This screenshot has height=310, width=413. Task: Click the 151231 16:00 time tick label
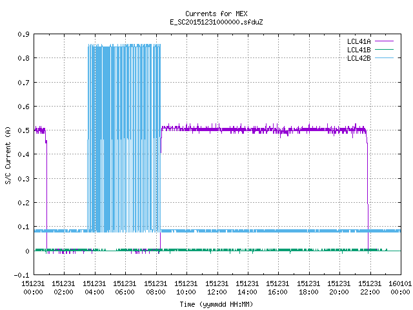tap(277, 287)
